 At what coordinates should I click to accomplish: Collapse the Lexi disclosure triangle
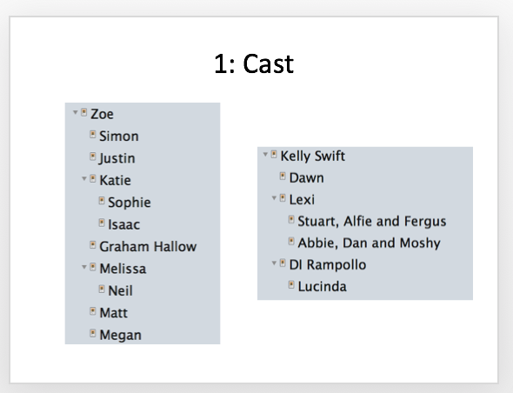click(274, 198)
